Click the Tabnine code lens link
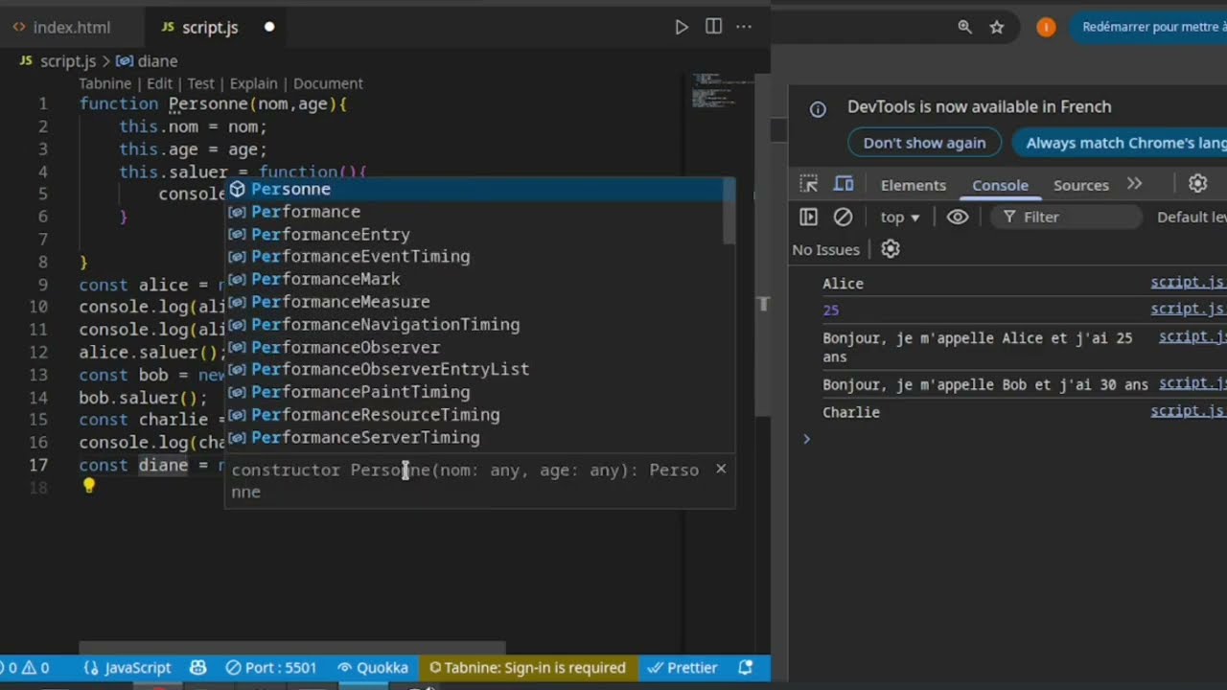This screenshot has height=690, width=1227. point(104,83)
